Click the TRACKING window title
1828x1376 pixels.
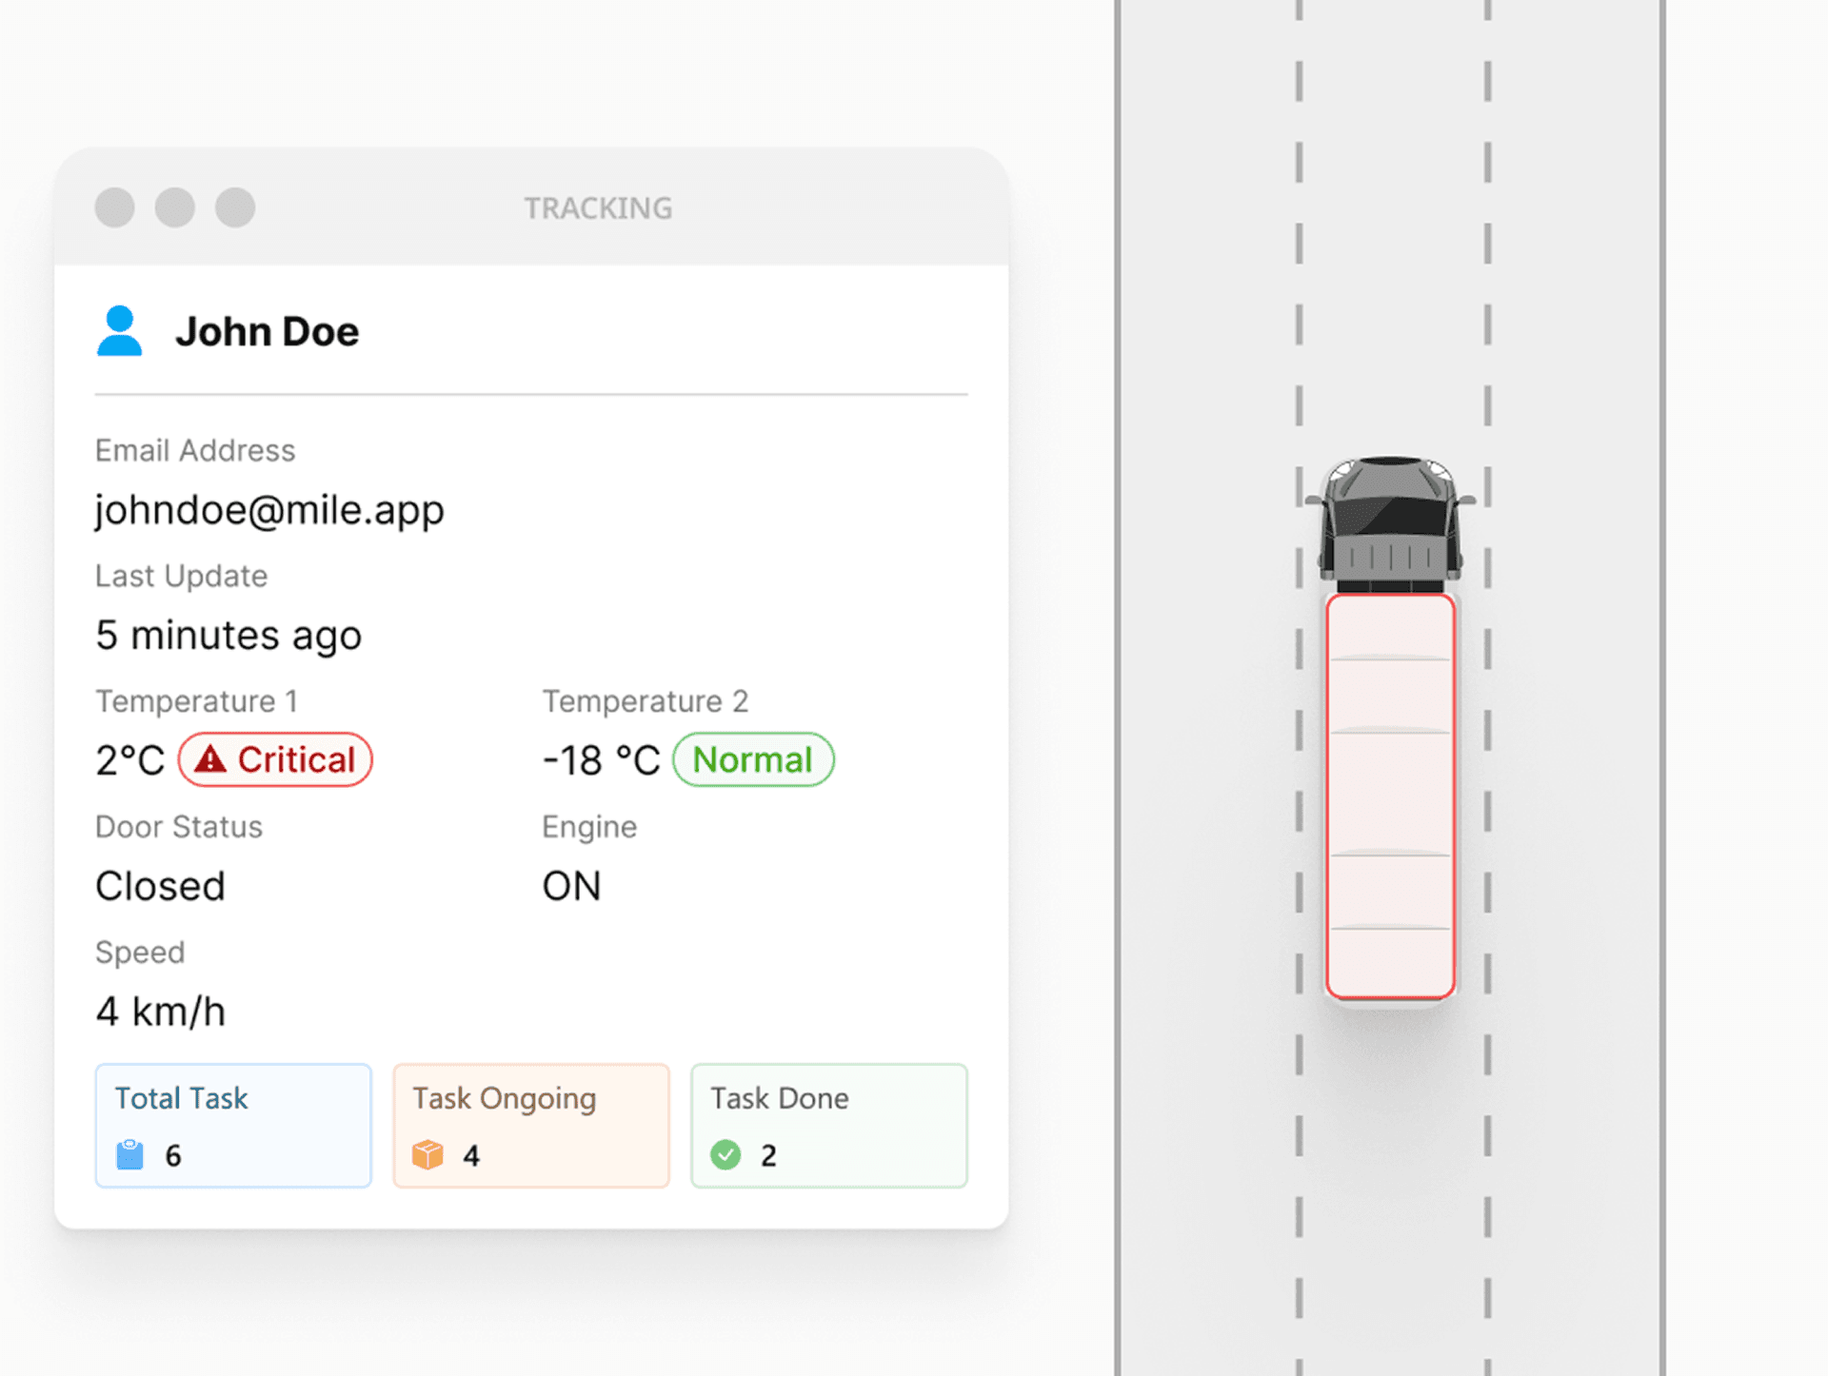click(598, 208)
